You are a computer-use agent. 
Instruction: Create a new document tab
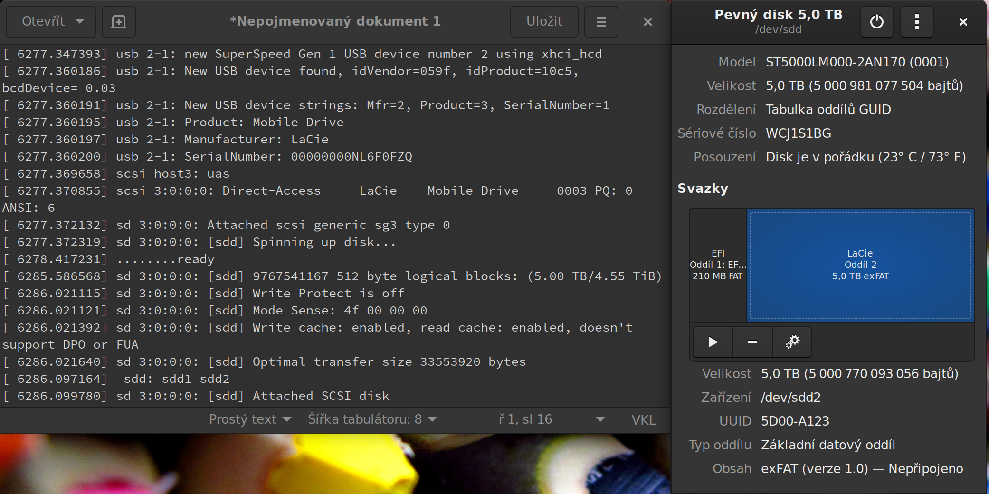pos(119,22)
